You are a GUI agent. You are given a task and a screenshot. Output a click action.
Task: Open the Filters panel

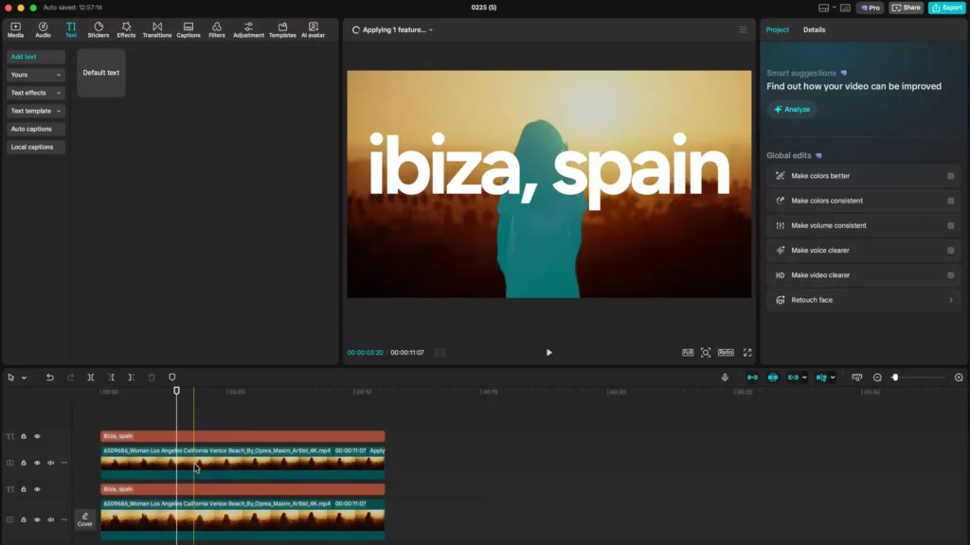[217, 29]
